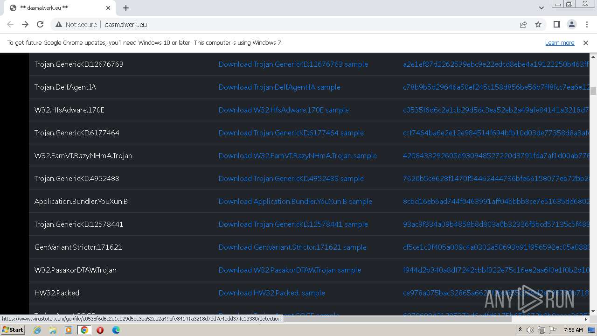Click the scroll up arrow

(593, 56)
